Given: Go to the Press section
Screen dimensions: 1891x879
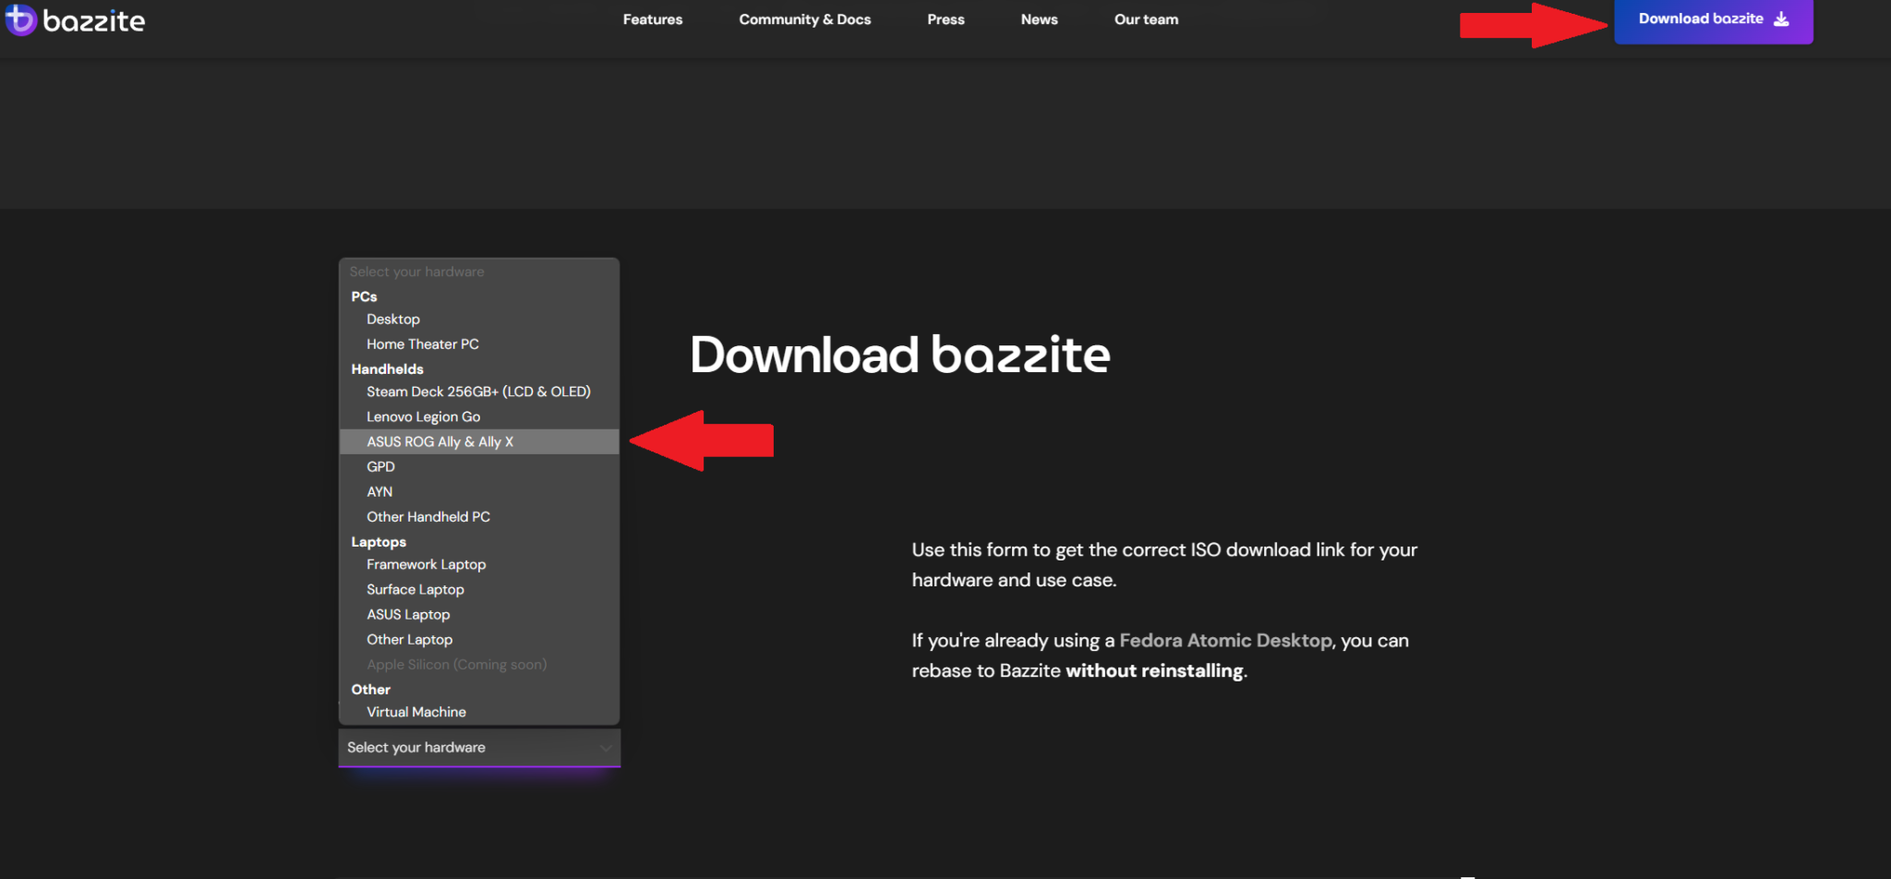Looking at the screenshot, I should click(x=945, y=19).
